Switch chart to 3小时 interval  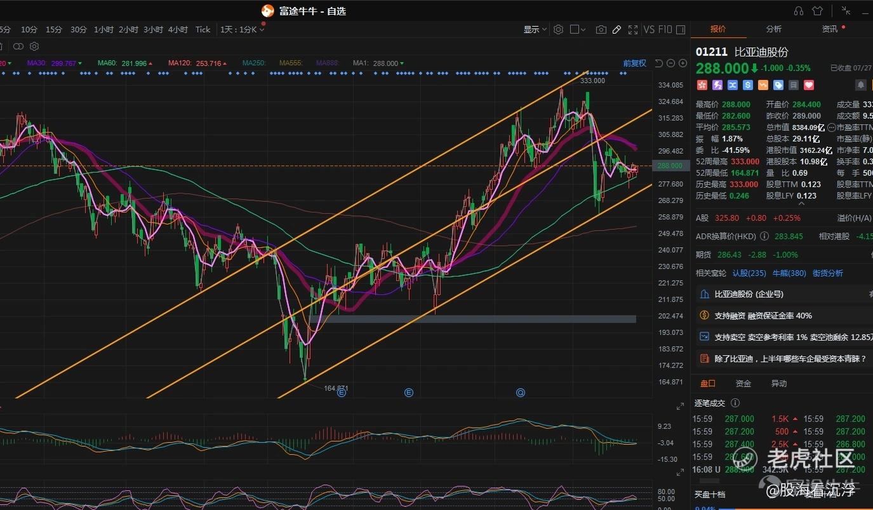click(x=153, y=29)
